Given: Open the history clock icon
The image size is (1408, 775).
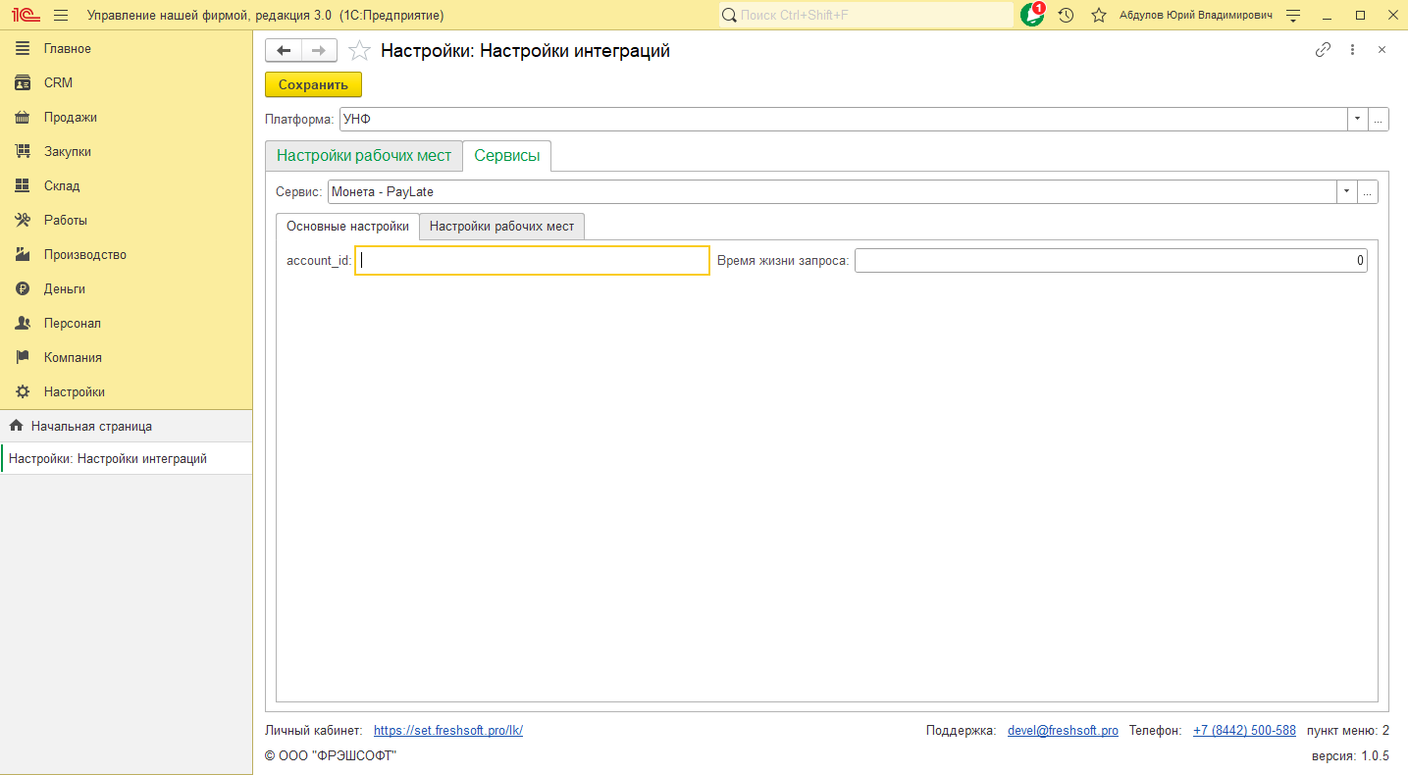Looking at the screenshot, I should (x=1067, y=16).
